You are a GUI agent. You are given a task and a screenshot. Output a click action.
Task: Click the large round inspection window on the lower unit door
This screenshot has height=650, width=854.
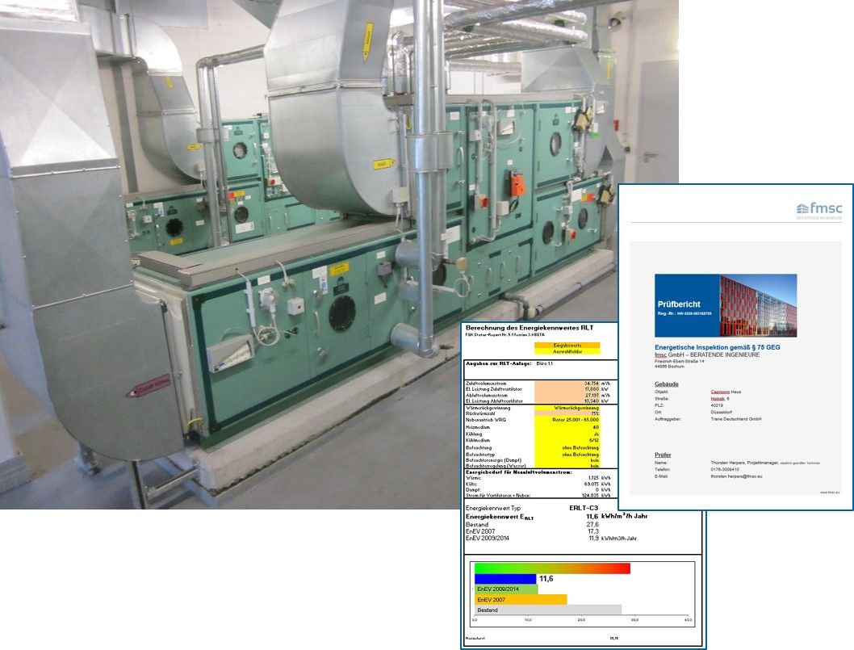(x=342, y=312)
